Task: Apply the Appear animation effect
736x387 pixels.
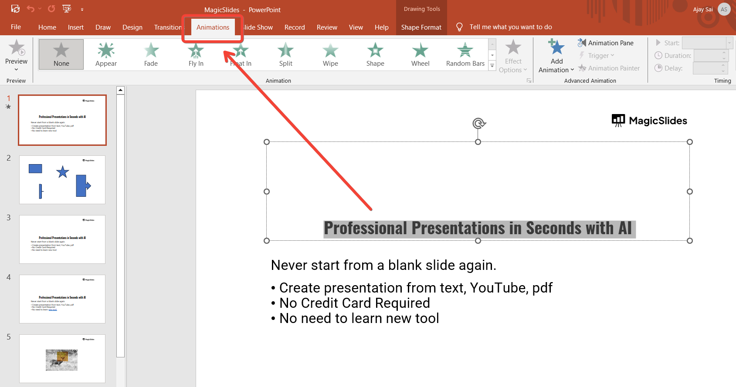Action: pyautogui.click(x=106, y=54)
